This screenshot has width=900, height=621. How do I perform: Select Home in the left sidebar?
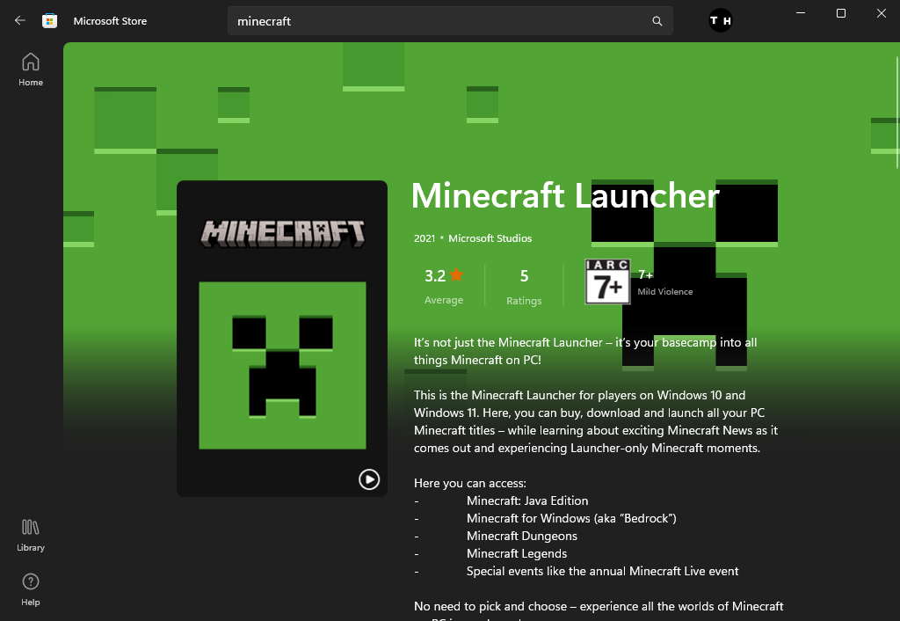tap(30, 69)
